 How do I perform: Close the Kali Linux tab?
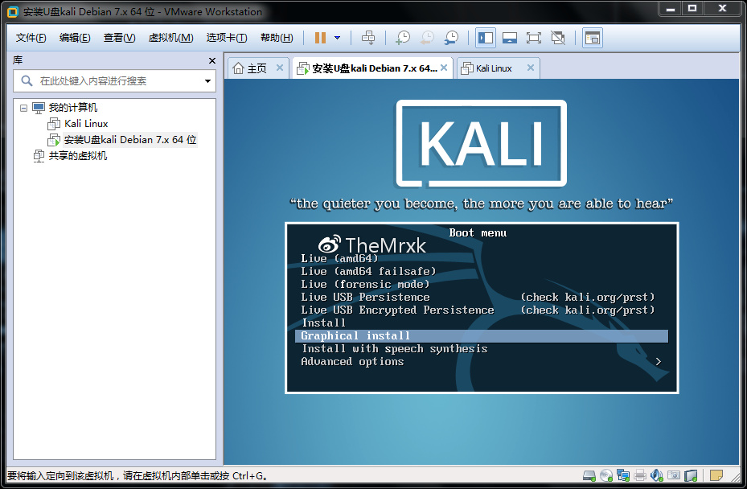pyautogui.click(x=530, y=68)
